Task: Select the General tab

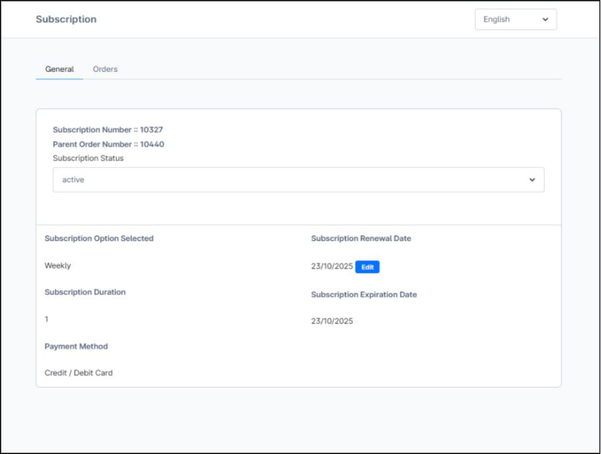Action: coord(59,69)
